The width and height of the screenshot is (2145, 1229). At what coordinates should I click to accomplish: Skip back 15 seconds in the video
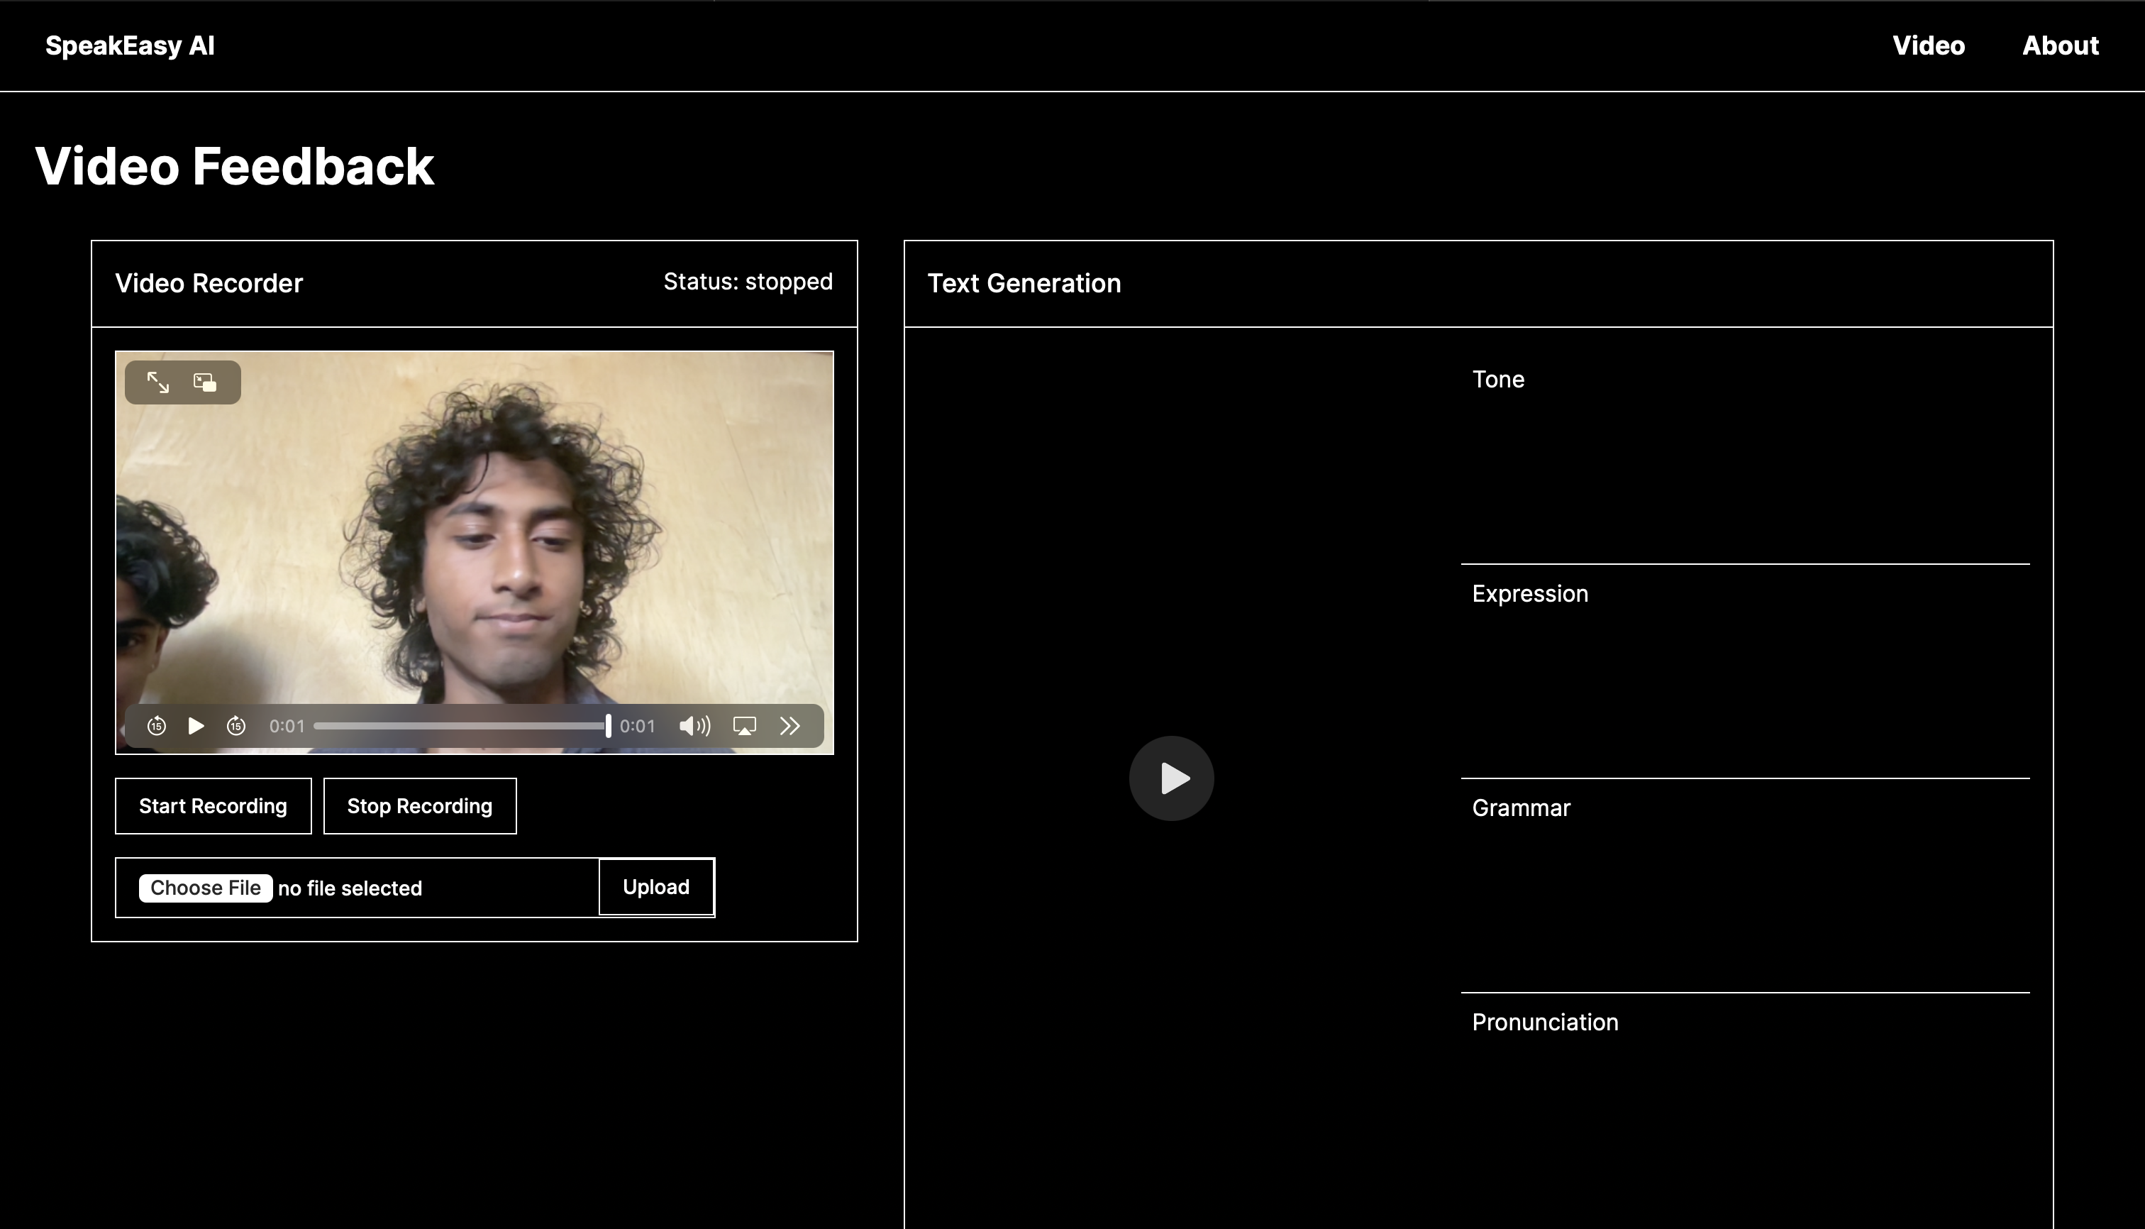coord(156,726)
